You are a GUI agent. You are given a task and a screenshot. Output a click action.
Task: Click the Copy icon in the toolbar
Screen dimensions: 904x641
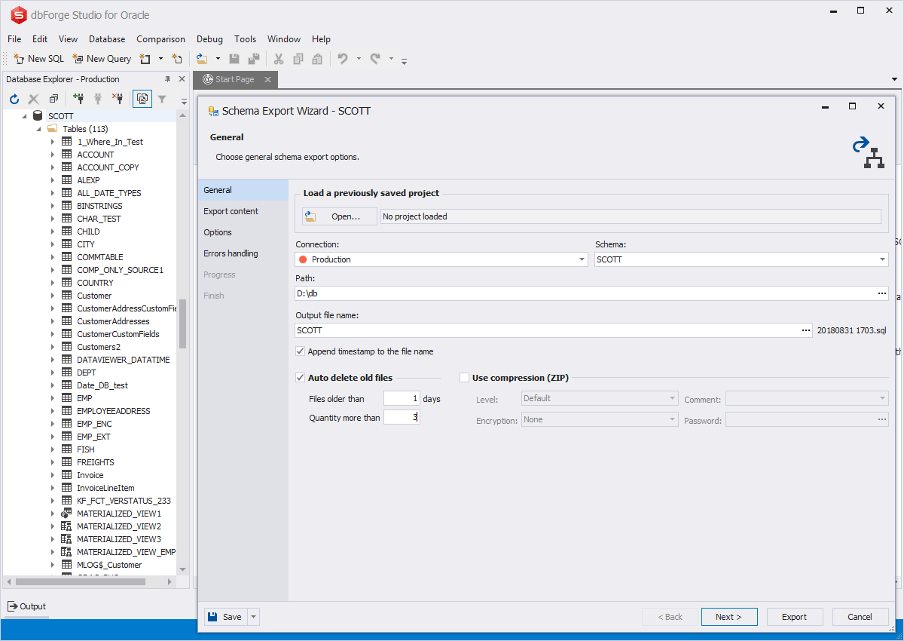(x=298, y=59)
